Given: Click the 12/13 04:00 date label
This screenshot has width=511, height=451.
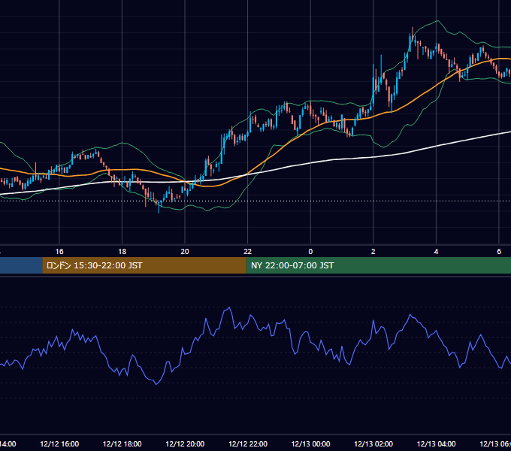Looking at the screenshot, I should pos(436,443).
